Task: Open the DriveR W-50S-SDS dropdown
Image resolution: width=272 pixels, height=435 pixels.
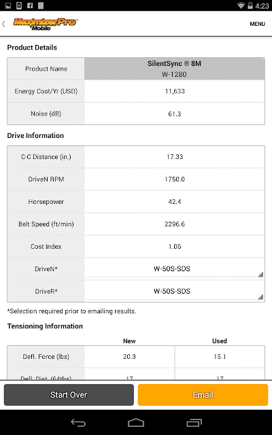Action: [175, 291]
